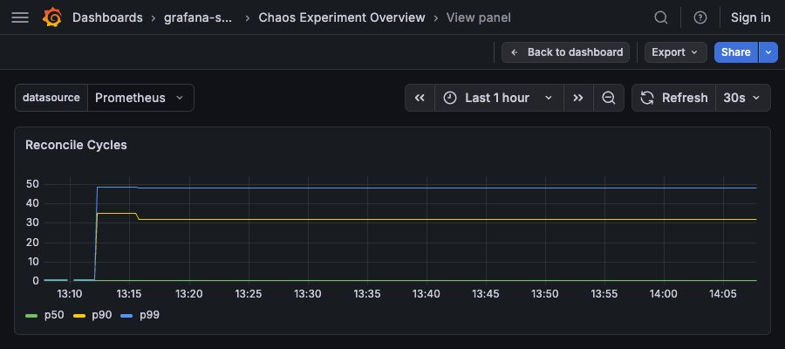Open Chaos Experiment Overview breadcrumb

[x=342, y=17]
